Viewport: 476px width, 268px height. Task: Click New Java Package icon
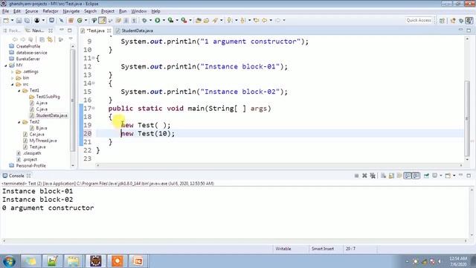[x=71, y=20]
